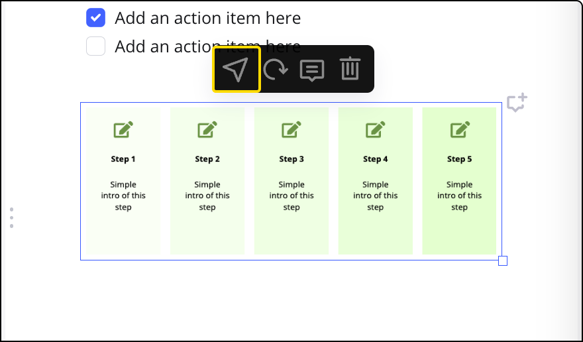Viewport: 583px width, 342px height.
Task: Select the Step 1 heading text
Action: [123, 159]
